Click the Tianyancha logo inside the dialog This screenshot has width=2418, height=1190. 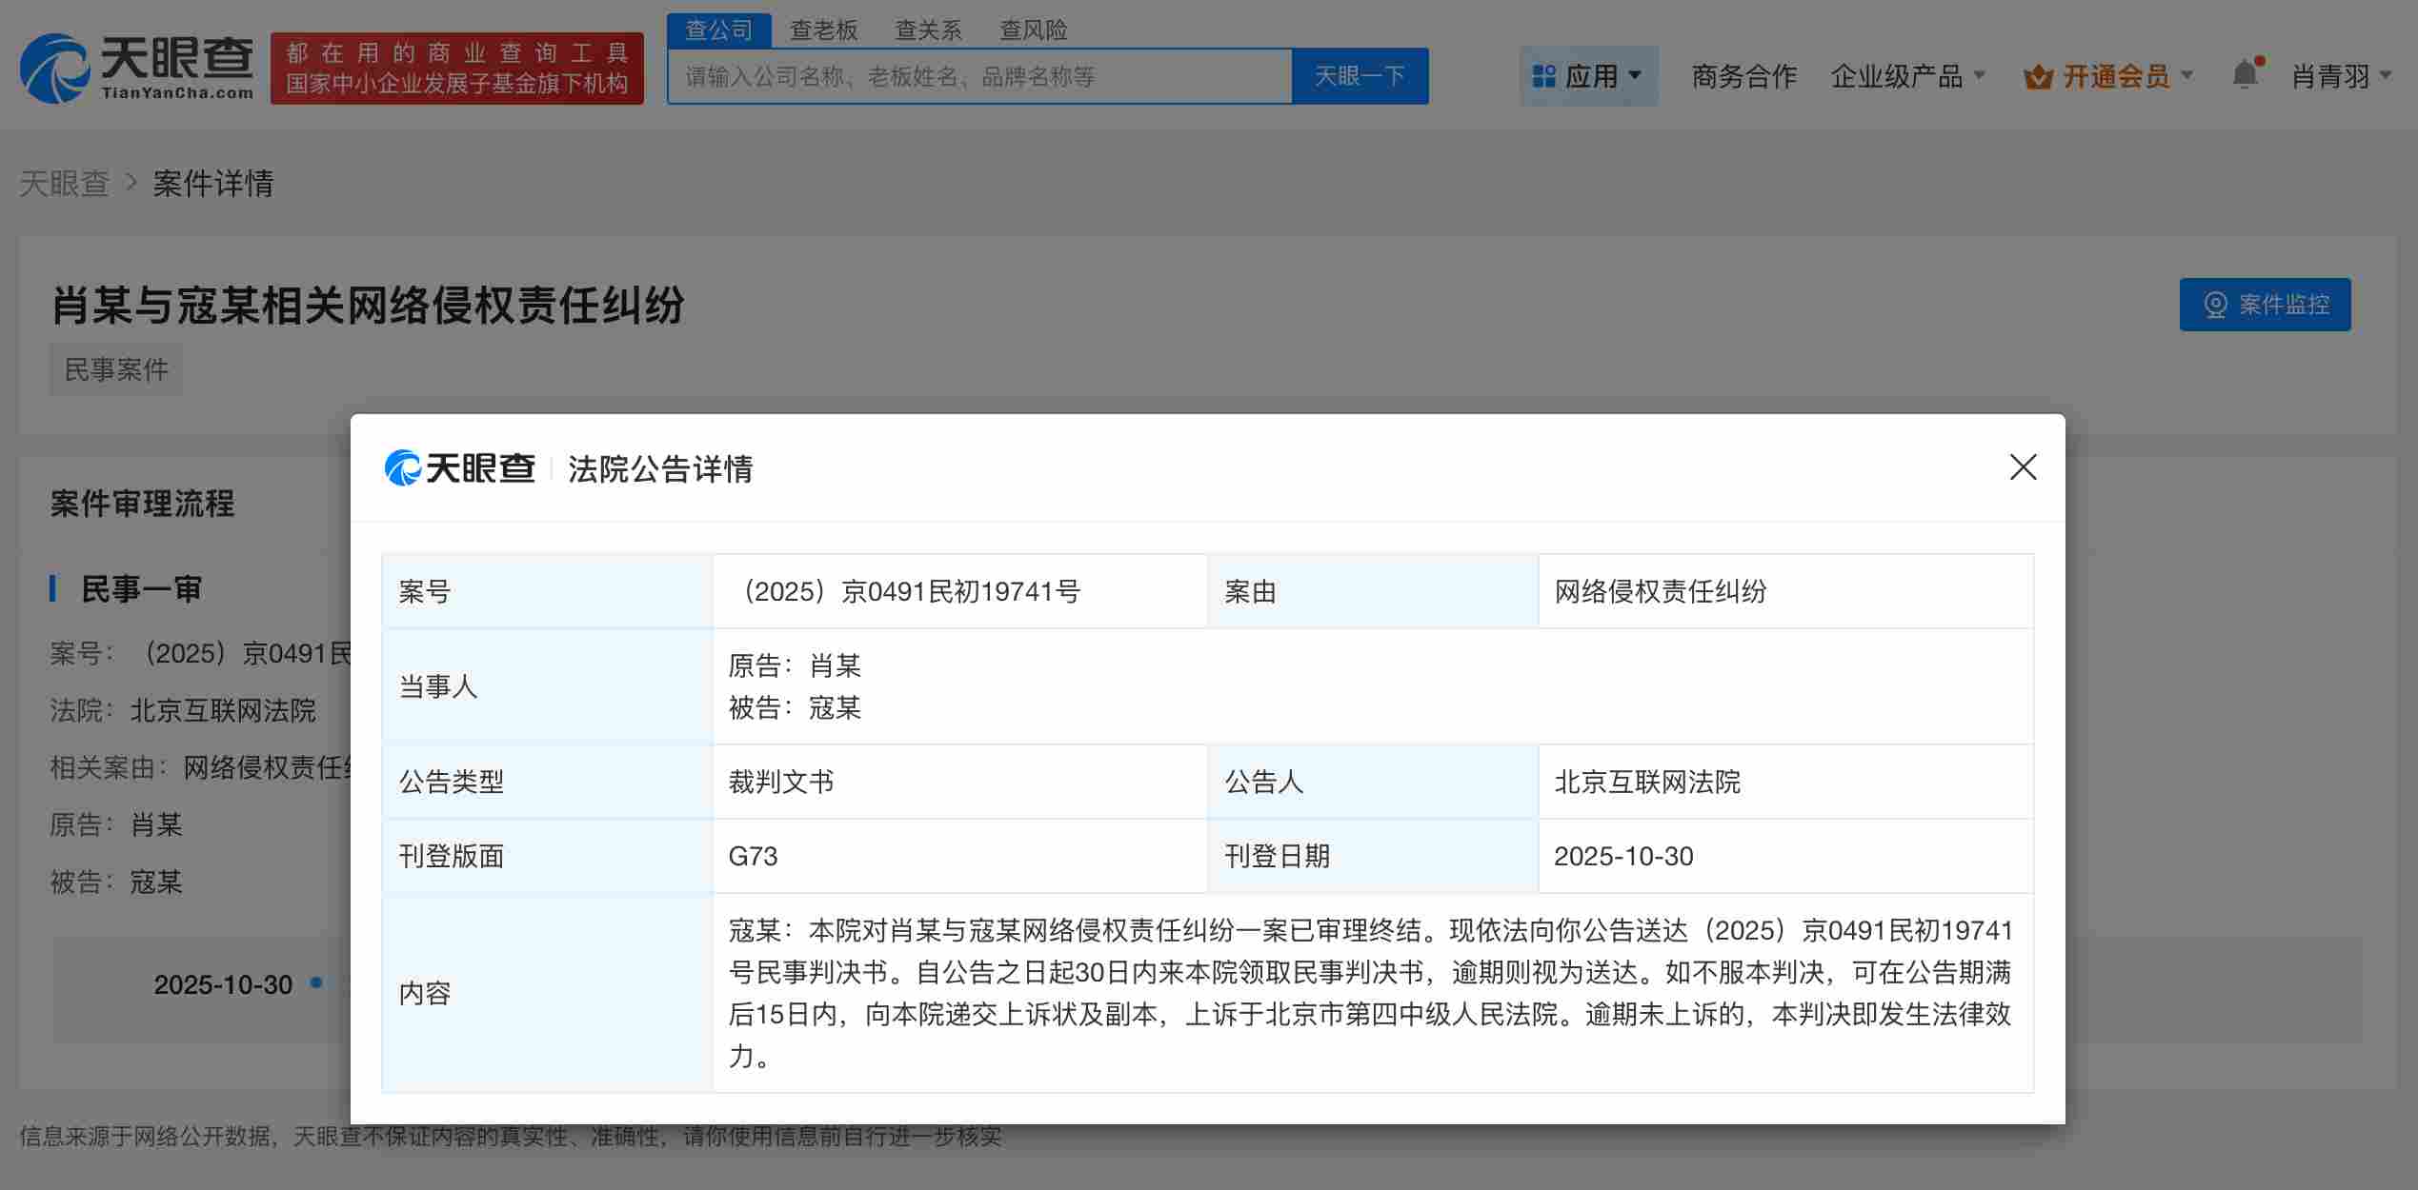pyautogui.click(x=460, y=468)
